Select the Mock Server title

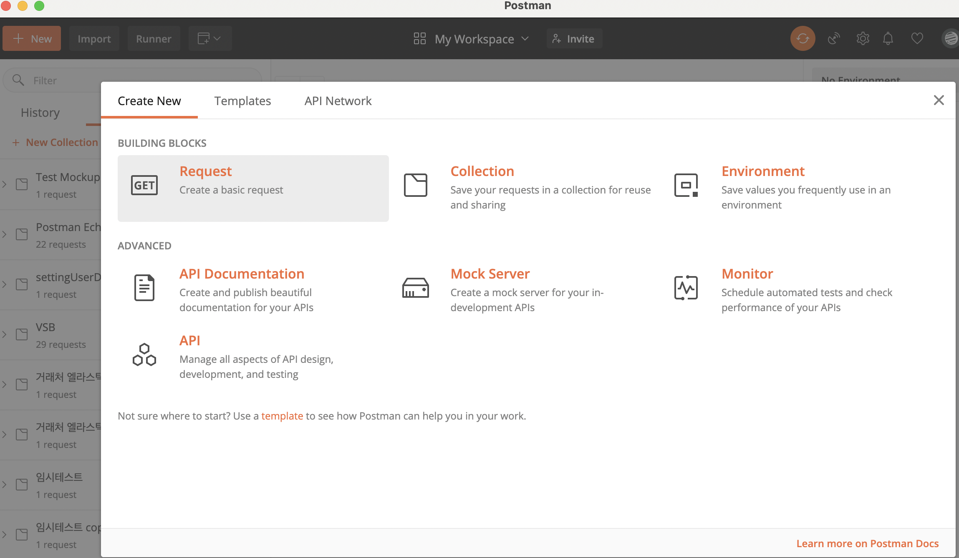point(490,274)
